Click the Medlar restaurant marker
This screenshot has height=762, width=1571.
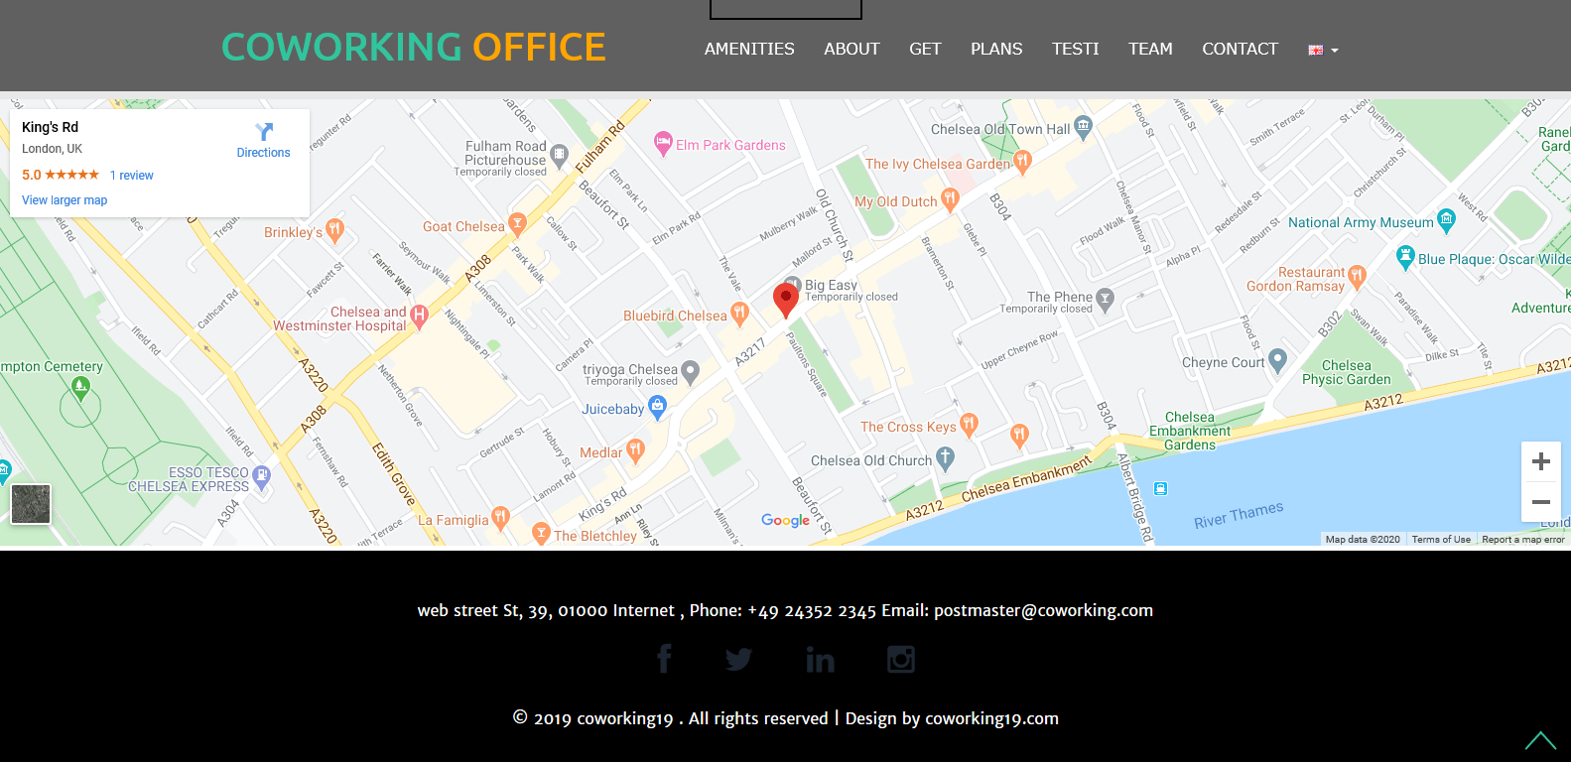[635, 450]
